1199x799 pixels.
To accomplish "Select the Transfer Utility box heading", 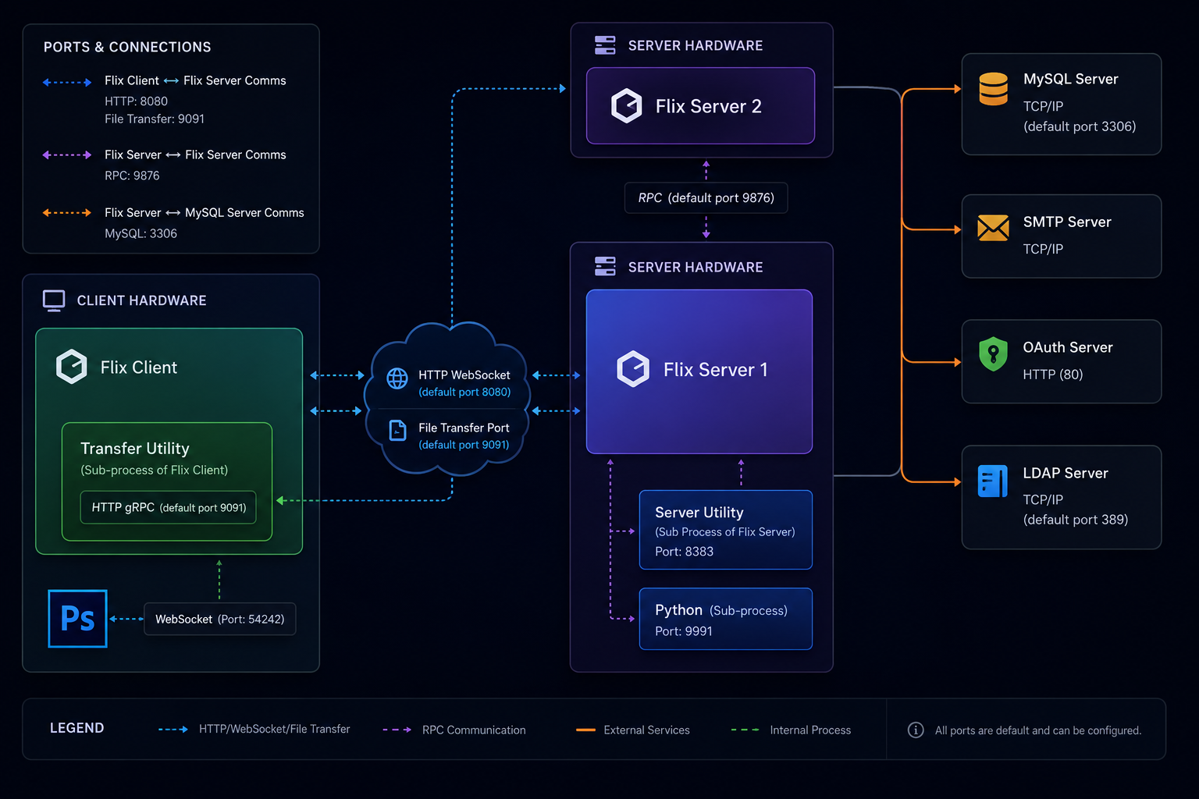I will click(135, 449).
